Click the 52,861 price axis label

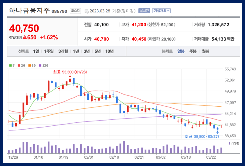point(230,80)
